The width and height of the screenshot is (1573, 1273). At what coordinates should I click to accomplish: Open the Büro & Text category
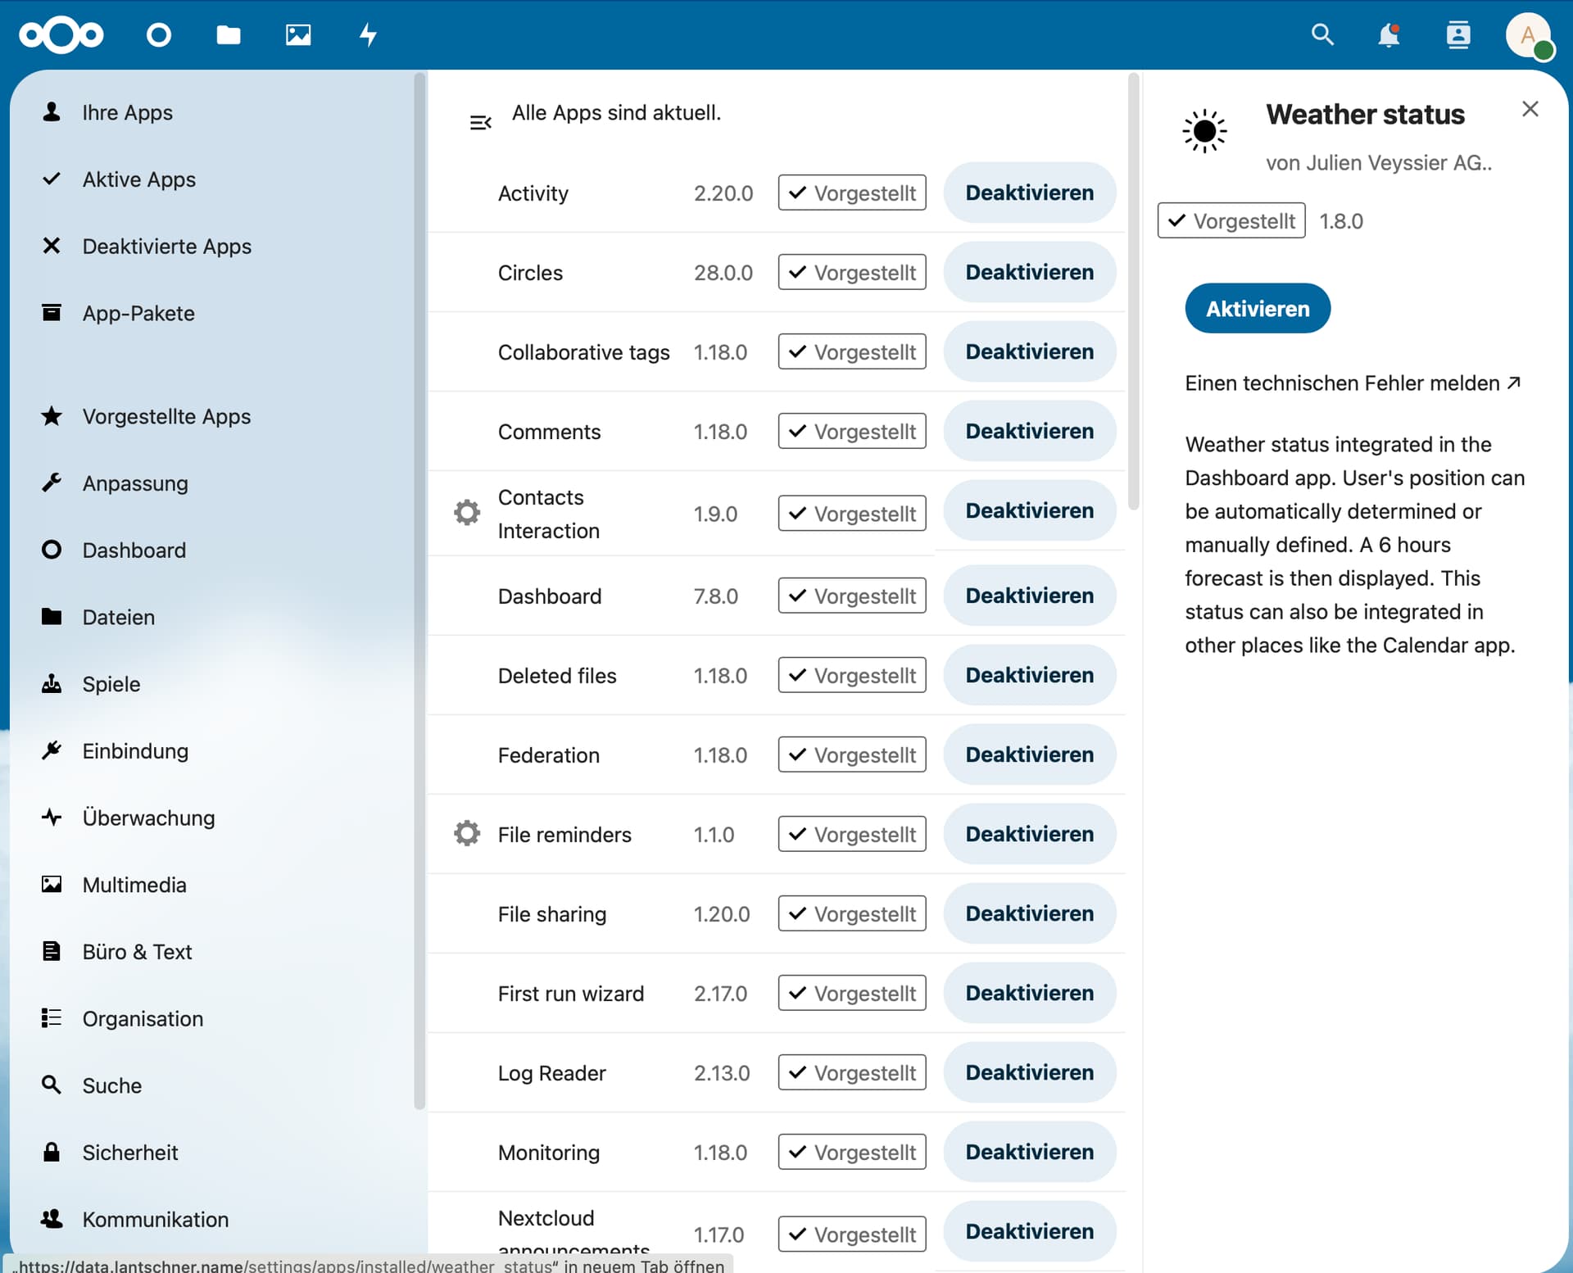[x=213, y=952]
